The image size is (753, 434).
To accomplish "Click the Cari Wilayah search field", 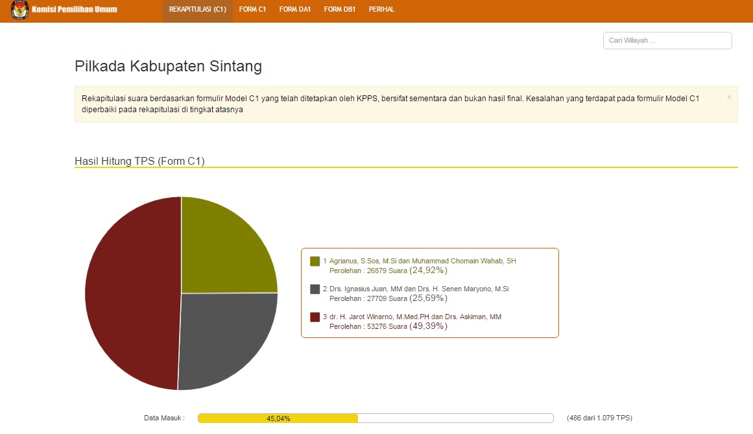I will point(667,40).
